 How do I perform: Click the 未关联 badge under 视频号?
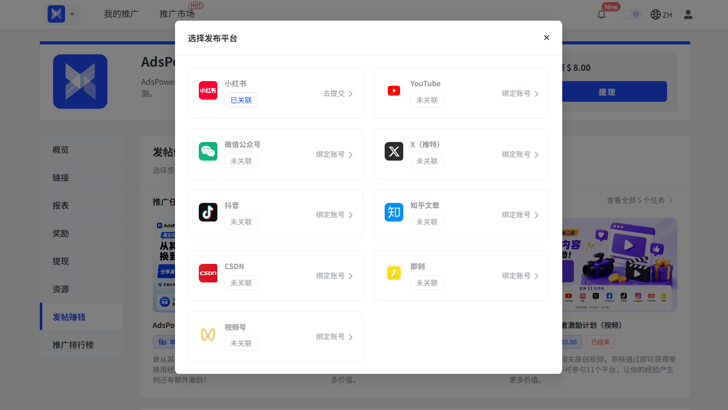[241, 343]
